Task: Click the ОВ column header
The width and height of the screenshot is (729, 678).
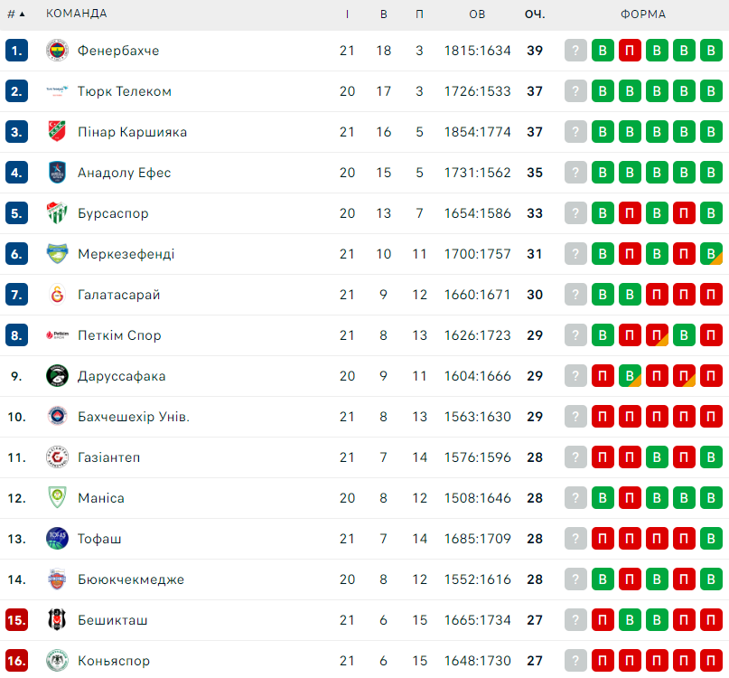Action: pos(477,14)
